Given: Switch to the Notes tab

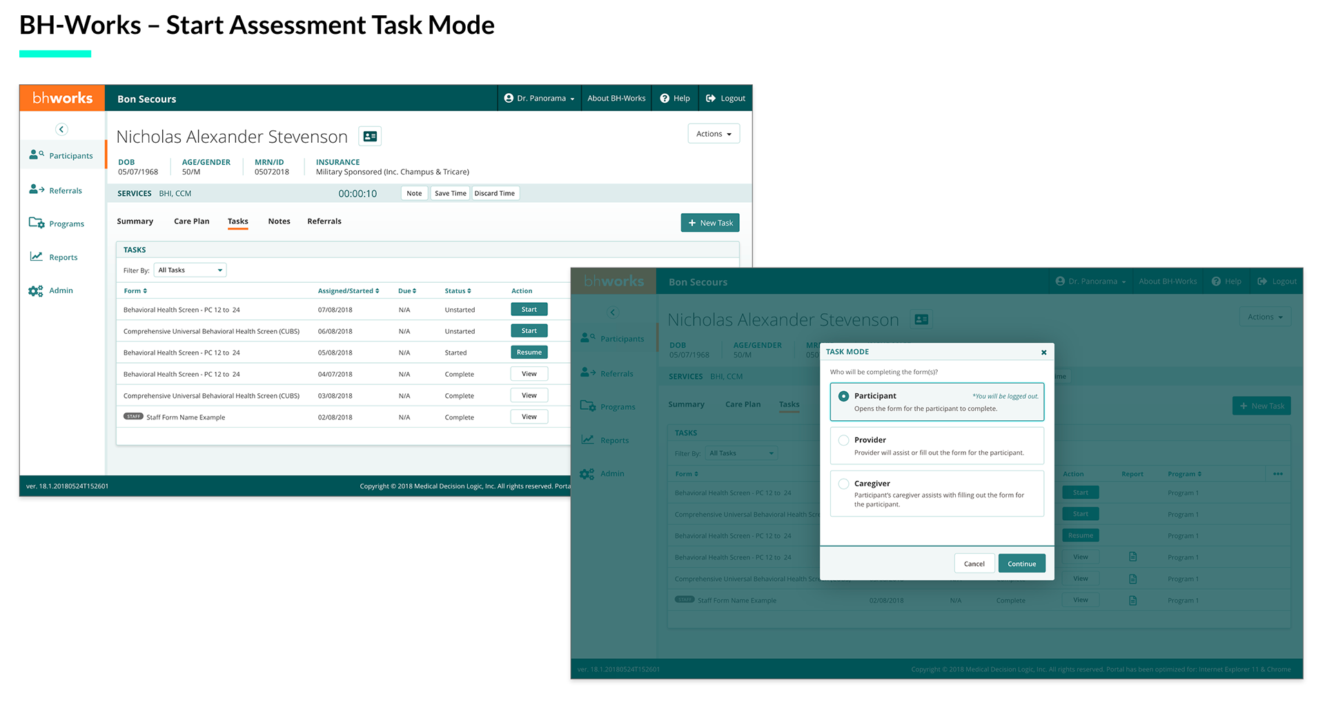Looking at the screenshot, I should tap(279, 221).
